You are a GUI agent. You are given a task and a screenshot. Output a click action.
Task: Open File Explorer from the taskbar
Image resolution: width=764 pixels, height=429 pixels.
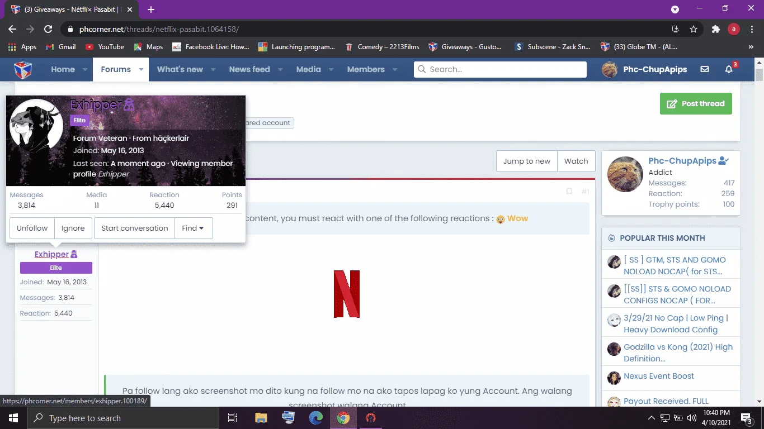[x=261, y=418]
